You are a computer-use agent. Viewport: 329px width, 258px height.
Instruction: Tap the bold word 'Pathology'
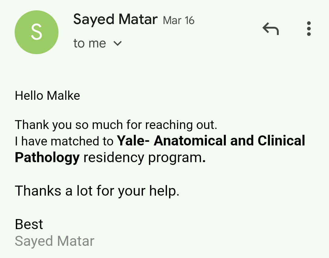pyautogui.click(x=47, y=158)
